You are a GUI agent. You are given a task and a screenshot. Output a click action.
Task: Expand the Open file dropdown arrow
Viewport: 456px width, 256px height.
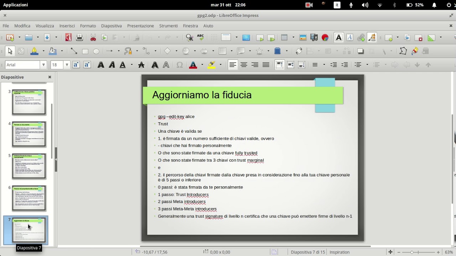(38, 37)
